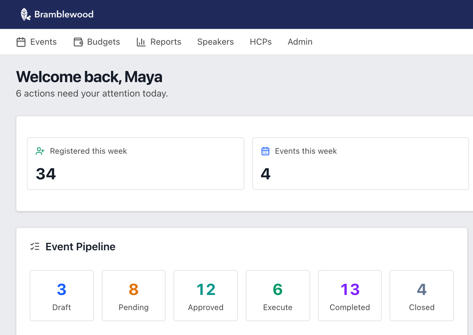Click the Bramblewood brand name
Screen dimensions: 473x335
[x=64, y=15]
